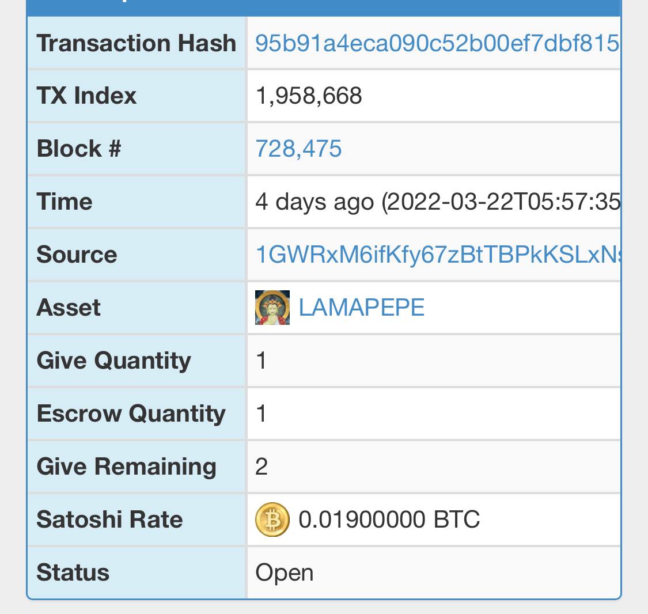Viewport: 648px width, 614px height.
Task: Open block 728,475 link
Action: click(298, 149)
